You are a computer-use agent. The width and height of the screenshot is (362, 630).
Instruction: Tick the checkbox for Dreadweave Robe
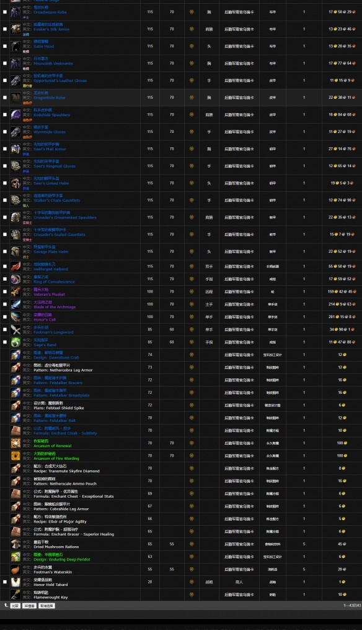click(5, 12)
